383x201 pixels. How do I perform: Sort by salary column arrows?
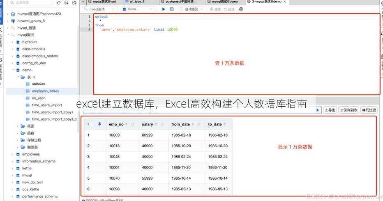[x=156, y=124]
